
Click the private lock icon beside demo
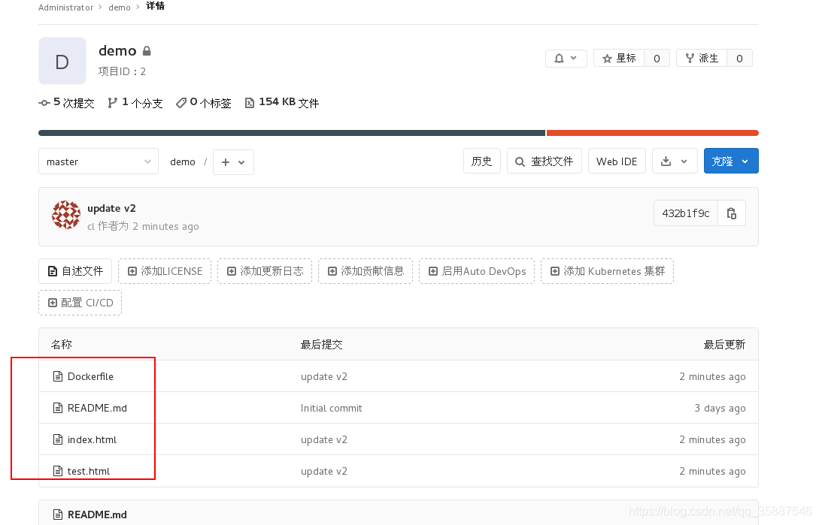[147, 50]
